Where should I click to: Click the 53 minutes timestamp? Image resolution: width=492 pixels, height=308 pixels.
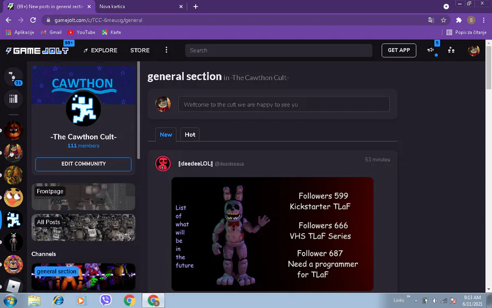[x=377, y=160]
